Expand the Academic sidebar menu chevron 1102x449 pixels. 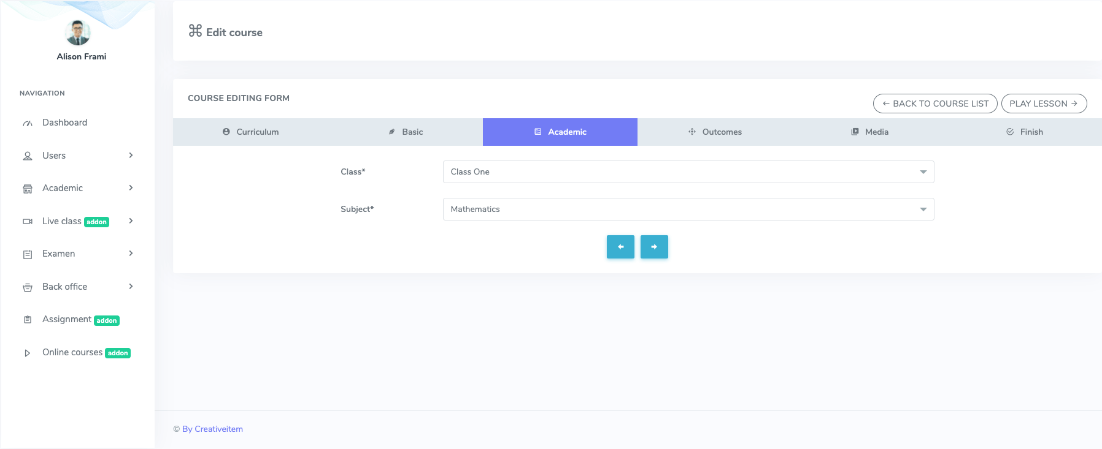[x=131, y=188]
